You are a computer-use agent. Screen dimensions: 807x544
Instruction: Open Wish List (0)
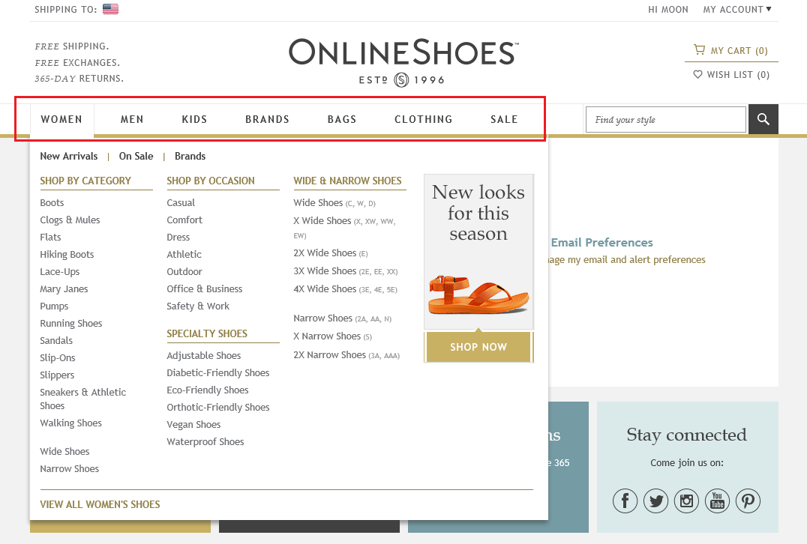coord(731,74)
